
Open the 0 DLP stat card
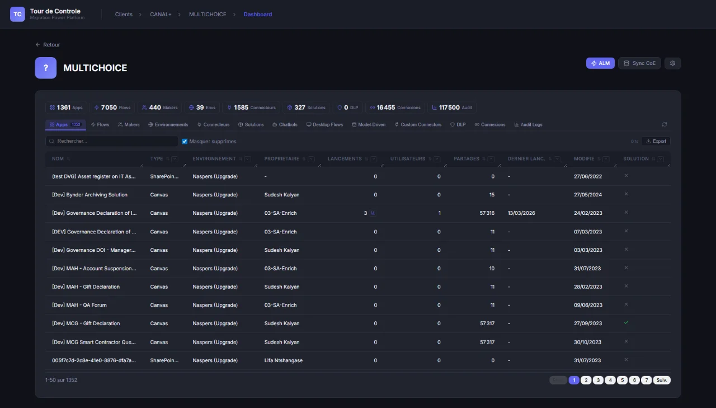[x=347, y=107]
